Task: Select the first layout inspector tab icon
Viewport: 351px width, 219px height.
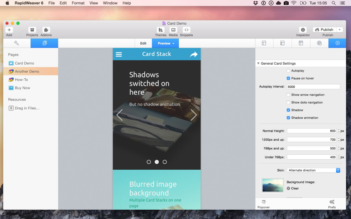Action: point(264,43)
